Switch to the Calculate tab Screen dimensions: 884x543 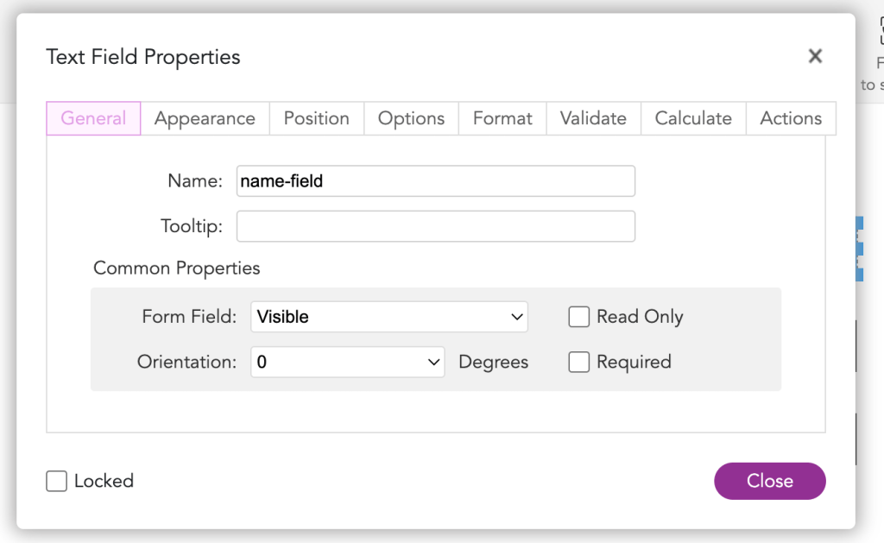point(693,118)
